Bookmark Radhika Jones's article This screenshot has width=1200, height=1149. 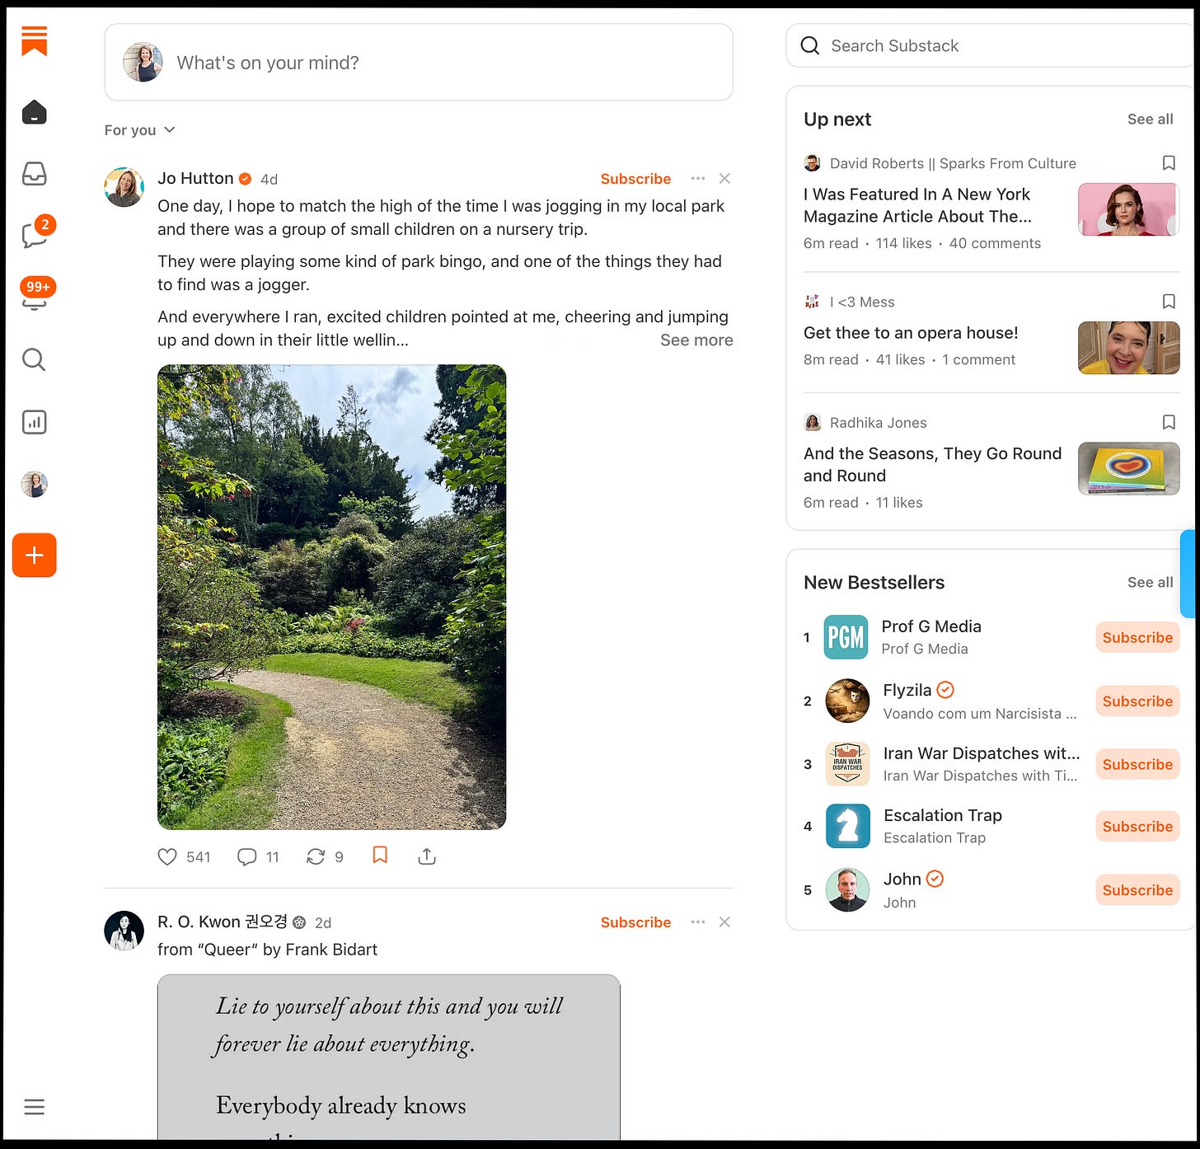[x=1169, y=423]
